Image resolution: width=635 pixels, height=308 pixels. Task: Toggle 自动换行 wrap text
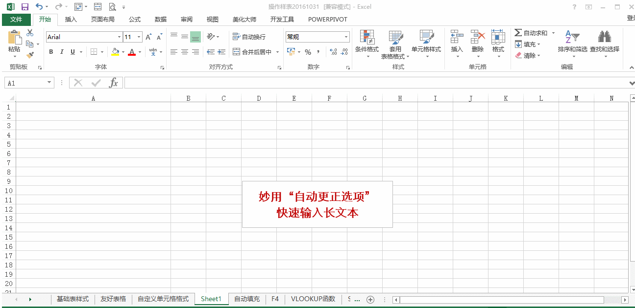pos(249,37)
